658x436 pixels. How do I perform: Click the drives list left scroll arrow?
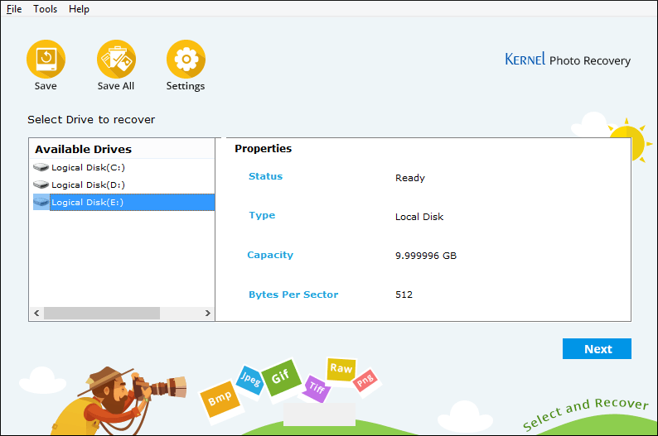click(37, 314)
